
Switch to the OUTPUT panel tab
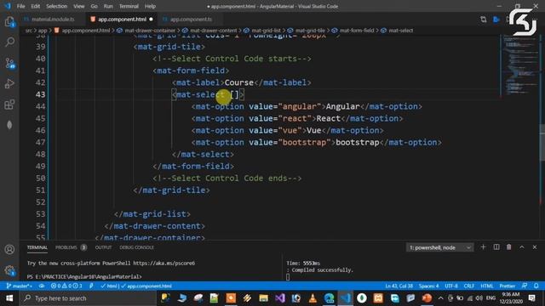(x=103, y=247)
